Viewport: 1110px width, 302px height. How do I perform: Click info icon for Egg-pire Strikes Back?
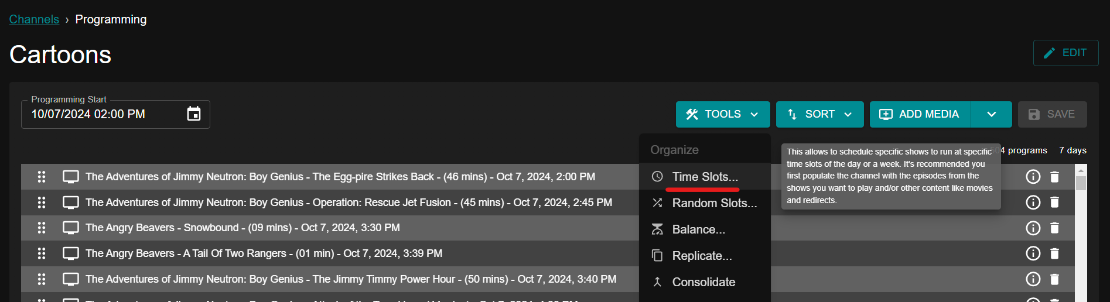click(x=1033, y=177)
